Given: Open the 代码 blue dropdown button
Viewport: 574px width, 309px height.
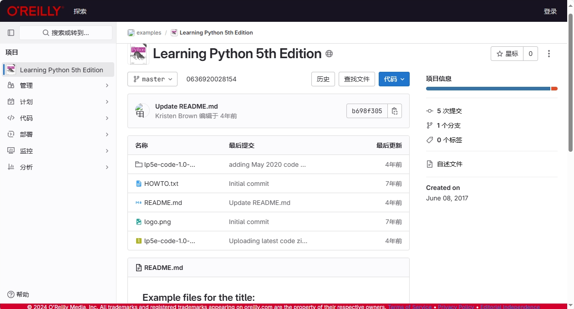Looking at the screenshot, I should 394,79.
